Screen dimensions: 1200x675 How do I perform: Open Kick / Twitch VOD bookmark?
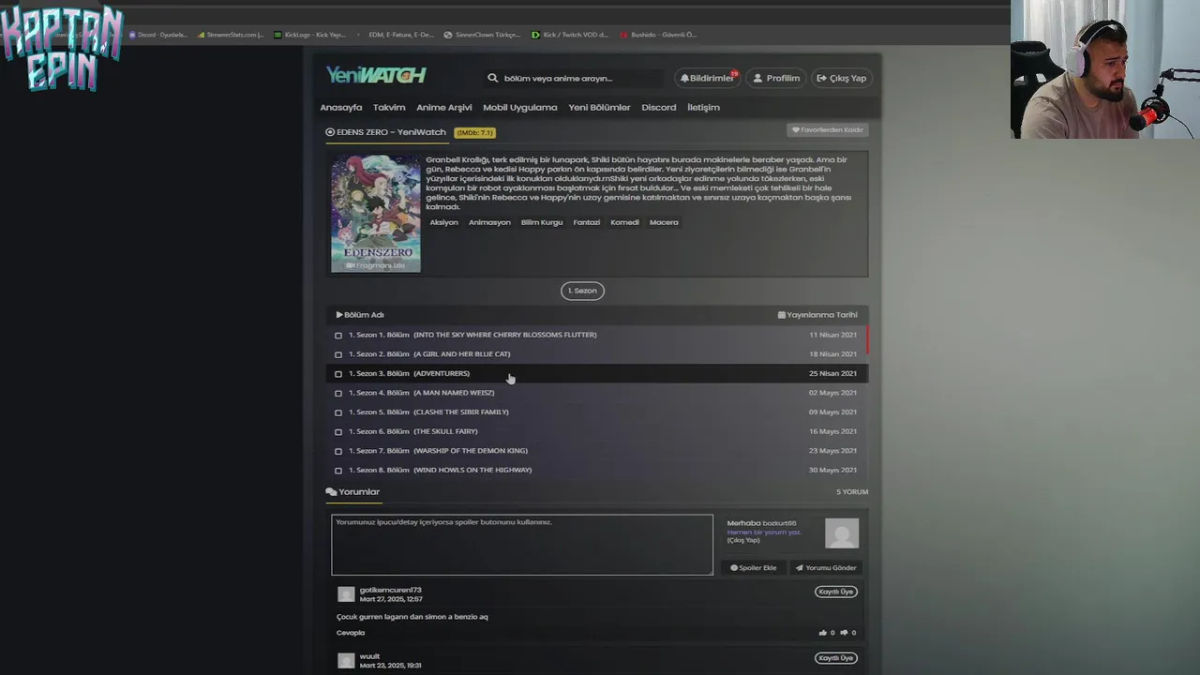(570, 35)
